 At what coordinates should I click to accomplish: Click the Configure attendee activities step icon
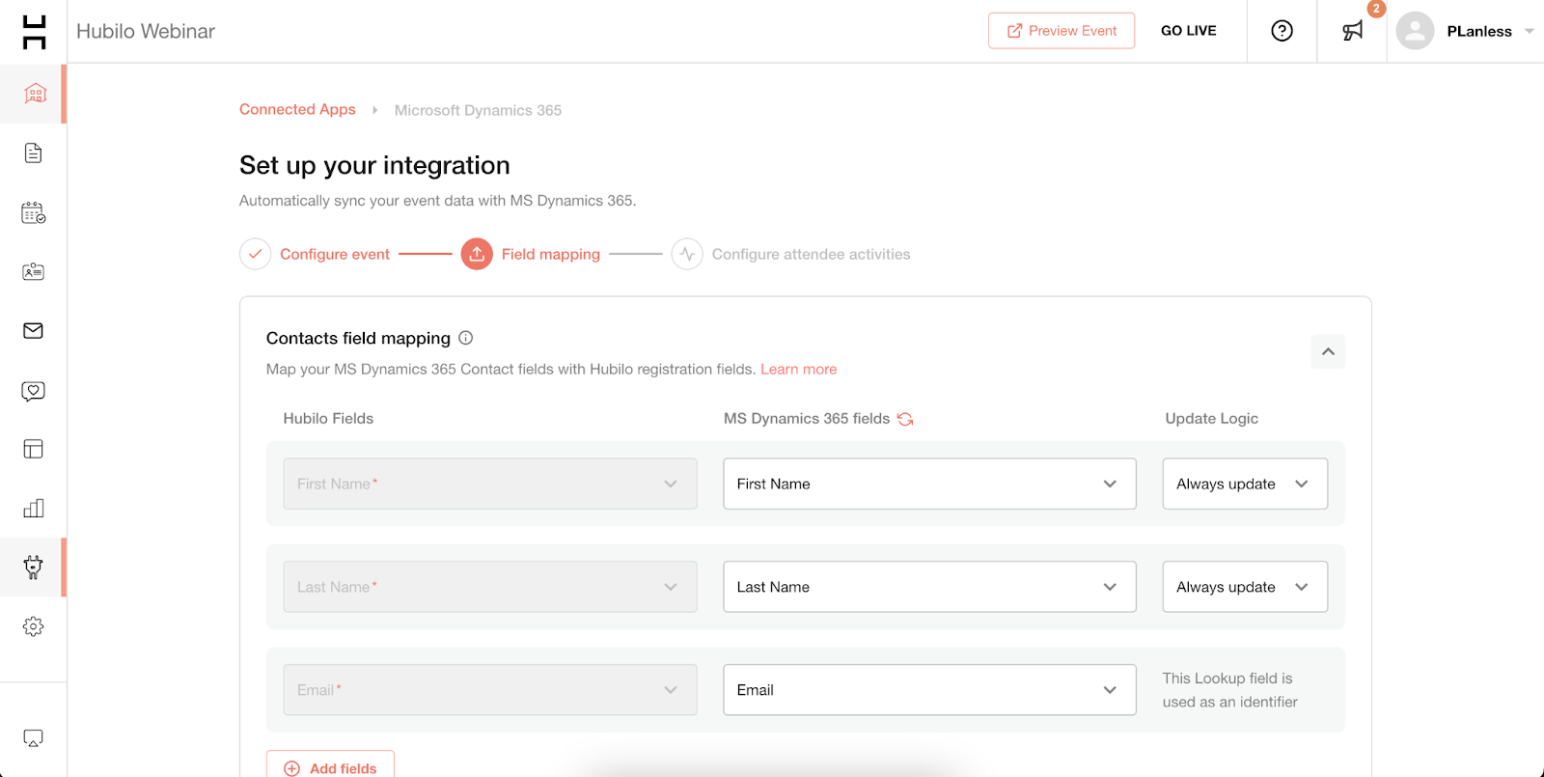[687, 254]
